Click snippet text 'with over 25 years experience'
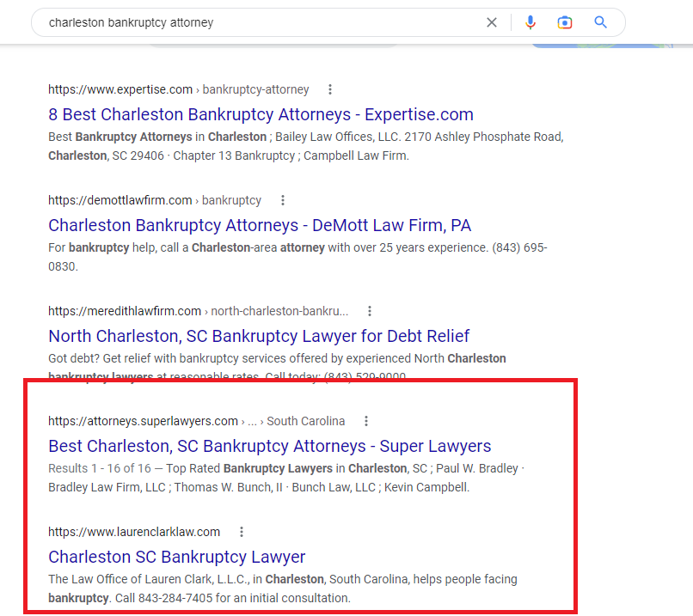This screenshot has height=616, width=693. (x=407, y=247)
